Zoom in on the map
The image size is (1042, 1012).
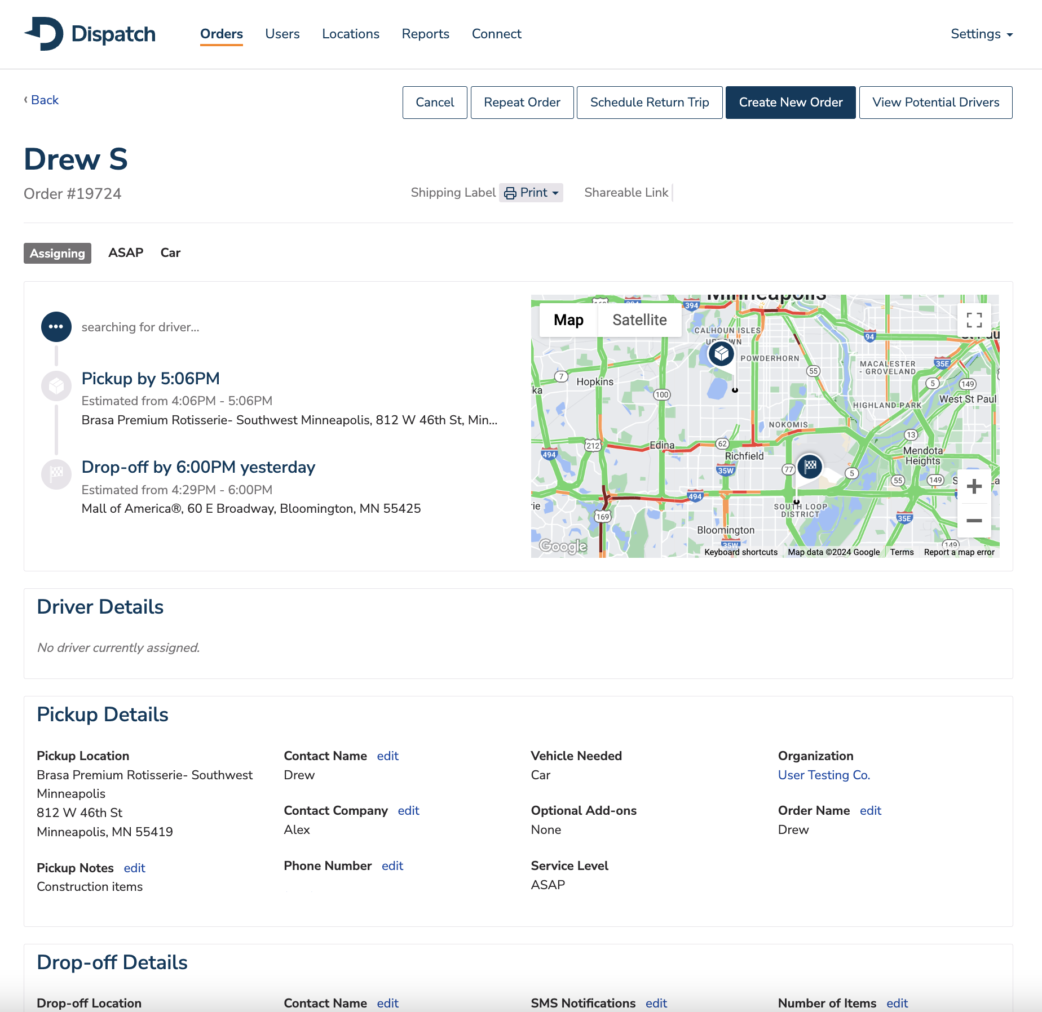(973, 486)
